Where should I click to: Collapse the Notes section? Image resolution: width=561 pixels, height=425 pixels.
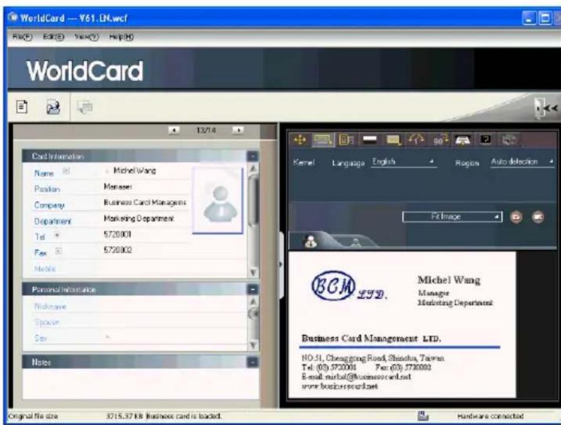(x=252, y=363)
